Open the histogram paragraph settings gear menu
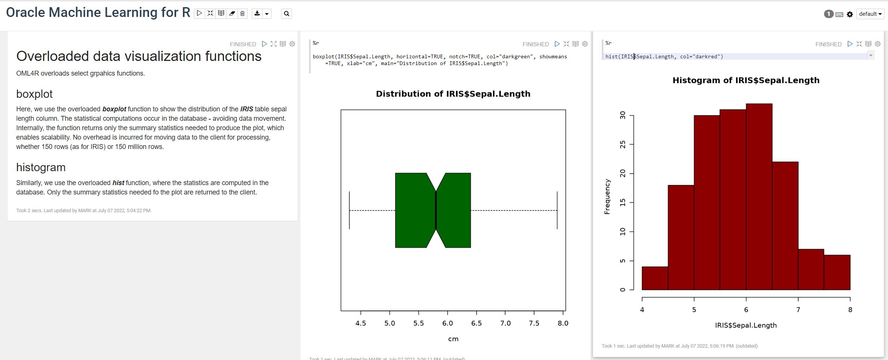888x360 pixels. click(877, 44)
